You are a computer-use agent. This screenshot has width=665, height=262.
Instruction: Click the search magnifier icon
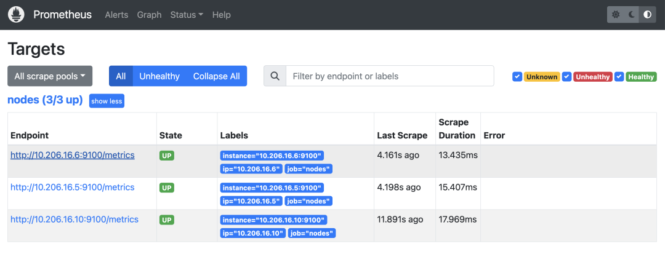275,76
